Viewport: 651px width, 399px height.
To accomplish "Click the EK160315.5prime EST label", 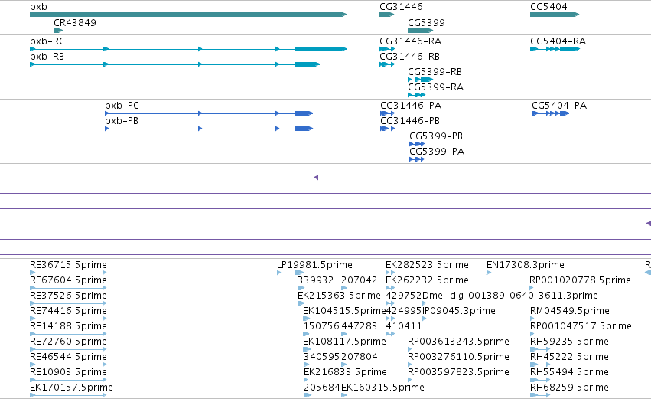I will point(382,388).
